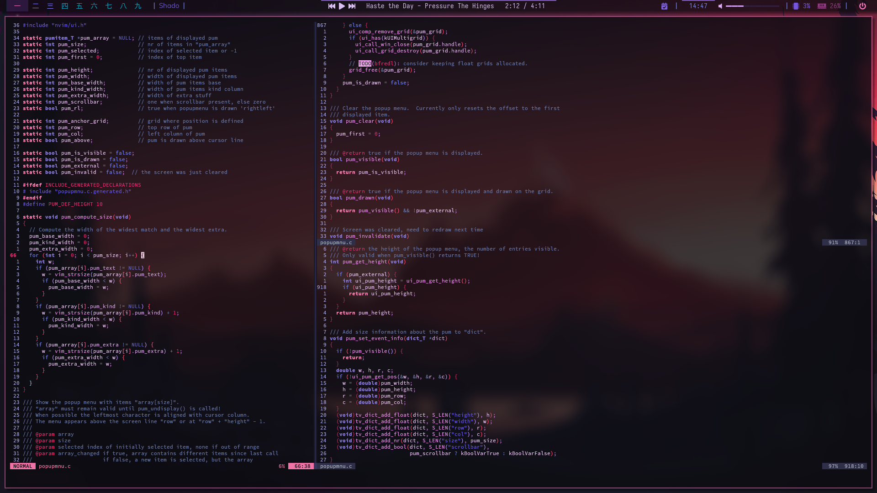Screen dimensions: 877x493
Task: Switch to workspace 五
Action: pyautogui.click(x=79, y=6)
